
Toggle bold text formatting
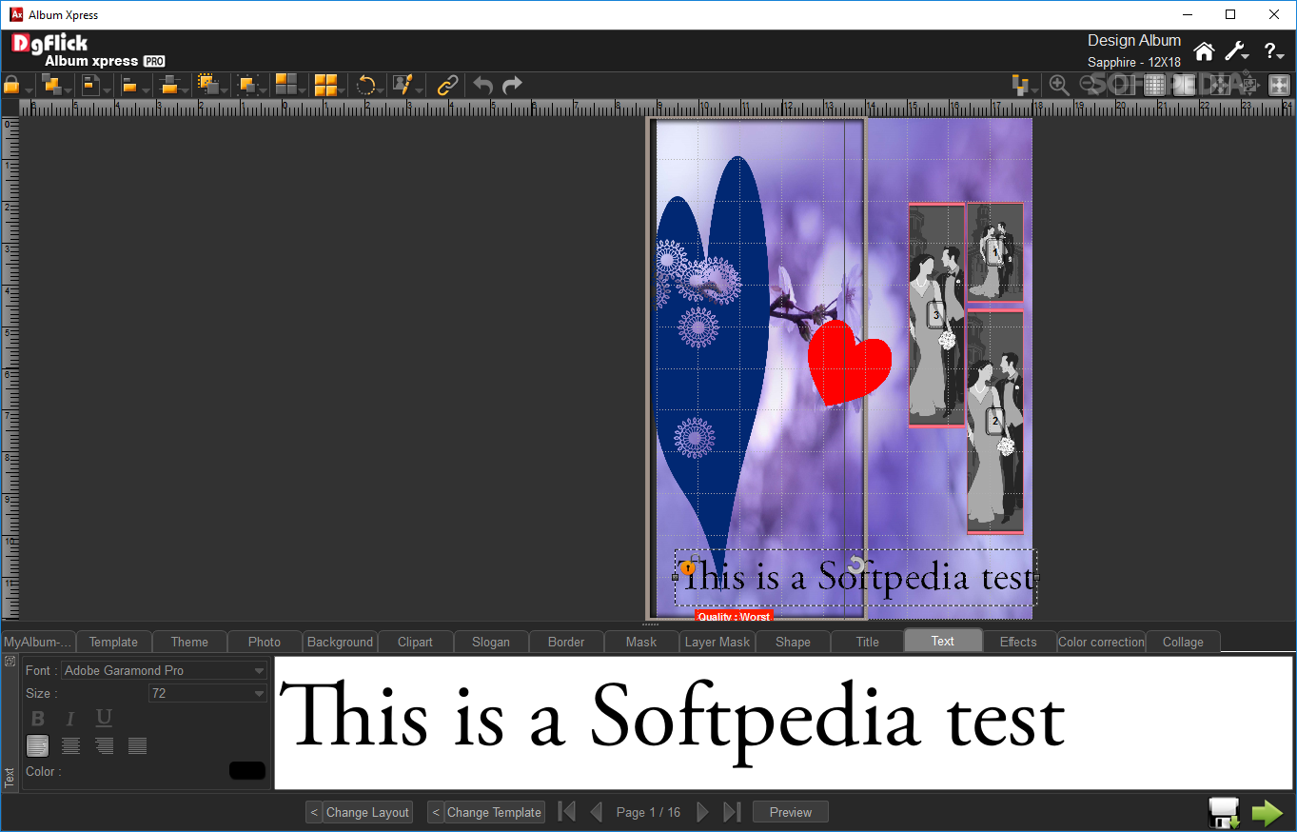tap(38, 719)
